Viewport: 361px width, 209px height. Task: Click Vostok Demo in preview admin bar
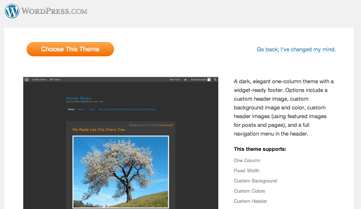pos(39,80)
